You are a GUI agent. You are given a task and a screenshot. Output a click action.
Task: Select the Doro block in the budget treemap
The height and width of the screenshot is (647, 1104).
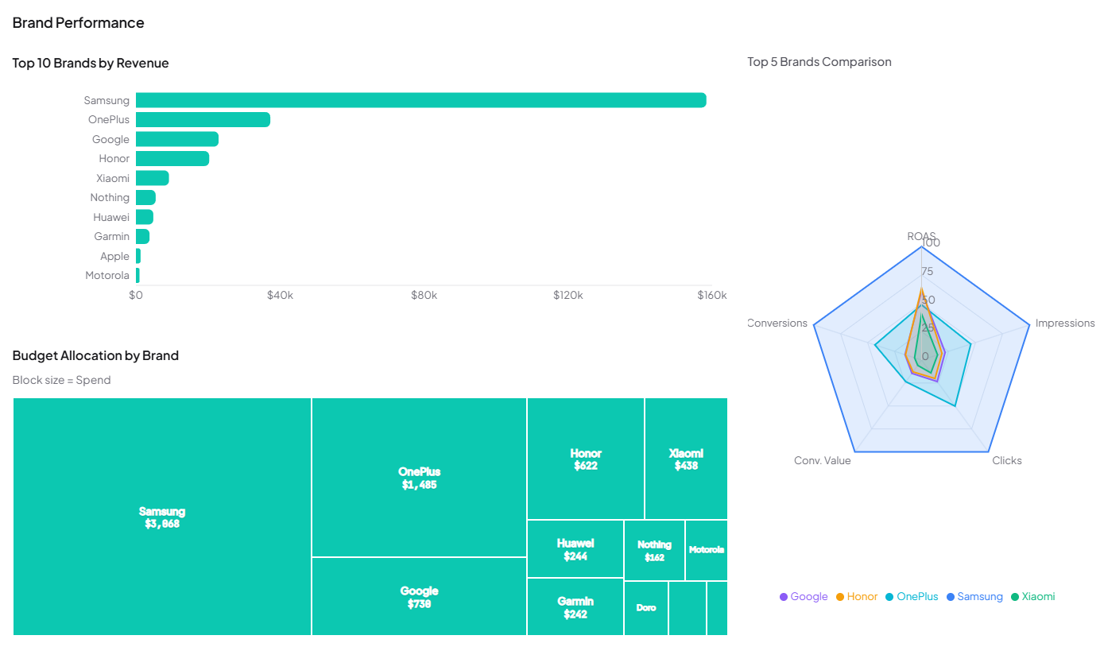[645, 607]
